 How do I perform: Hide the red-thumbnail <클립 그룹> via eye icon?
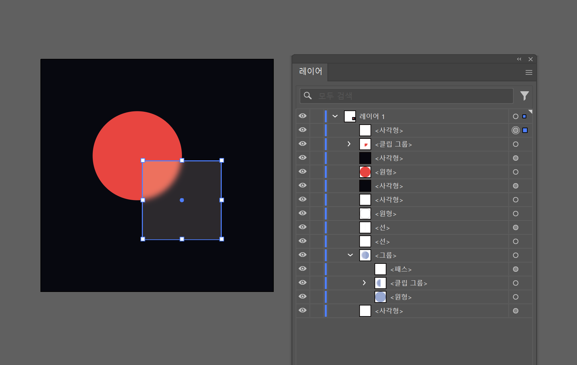click(x=303, y=144)
